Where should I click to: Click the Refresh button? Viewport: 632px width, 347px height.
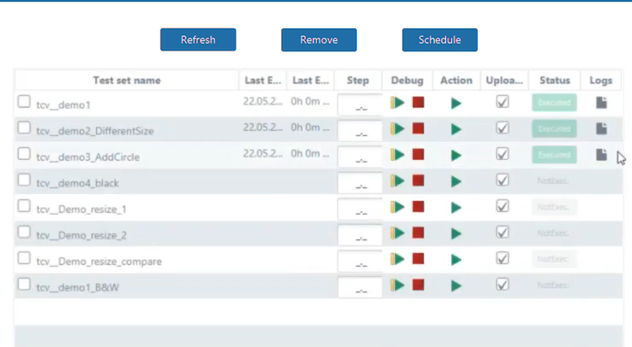(x=198, y=39)
